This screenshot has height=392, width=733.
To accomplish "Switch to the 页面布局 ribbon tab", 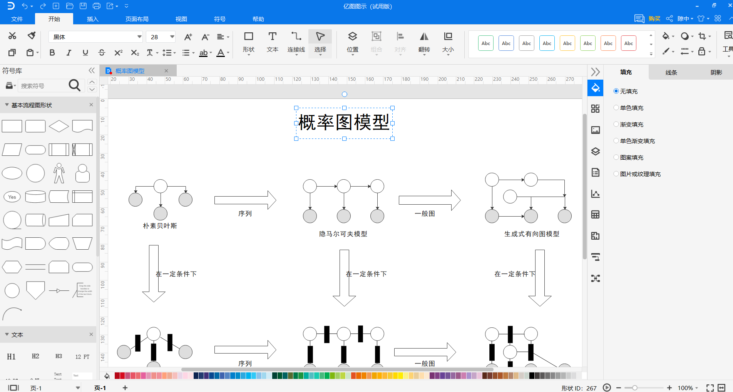I will tap(137, 19).
